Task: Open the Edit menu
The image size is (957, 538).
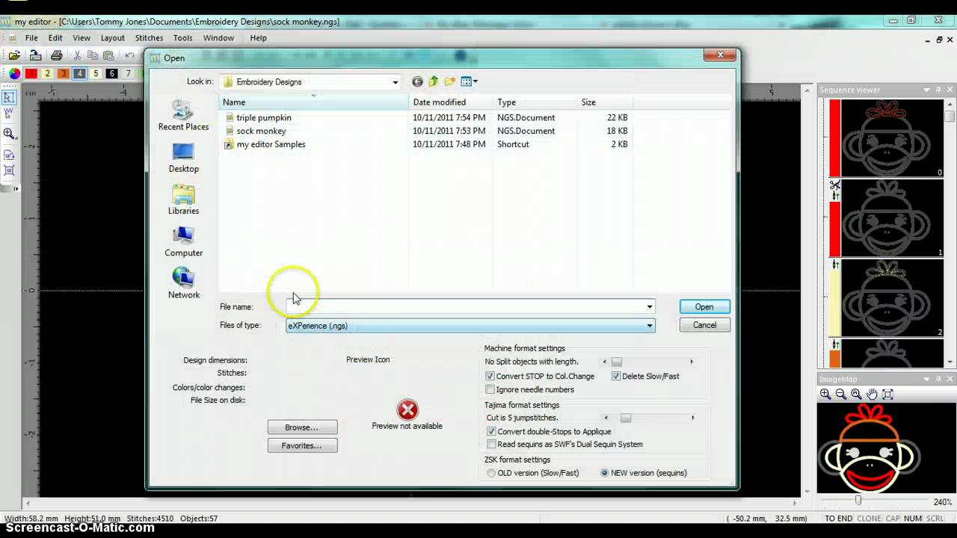Action: tap(55, 37)
